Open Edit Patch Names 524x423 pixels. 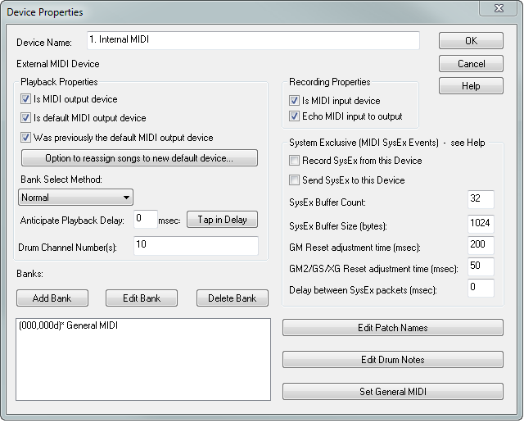[392, 328]
